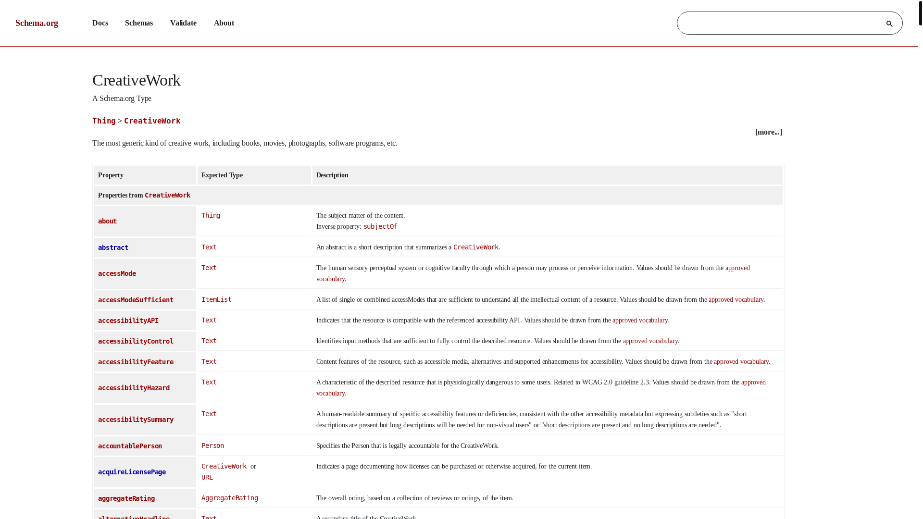Image resolution: width=923 pixels, height=519 pixels.
Task: Open the accessibilityHazard property link
Action: [x=134, y=388]
